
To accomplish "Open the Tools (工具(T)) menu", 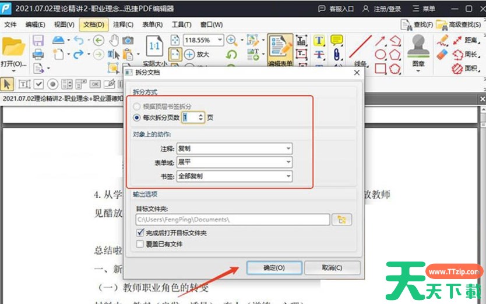I will point(181,25).
